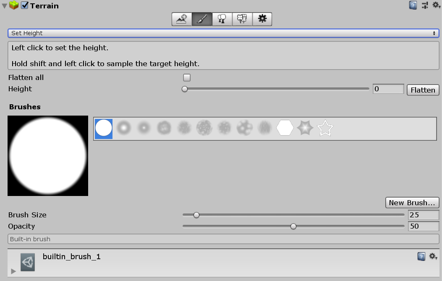
Task: Open the Set Height tool dropdown
Action: click(223, 33)
